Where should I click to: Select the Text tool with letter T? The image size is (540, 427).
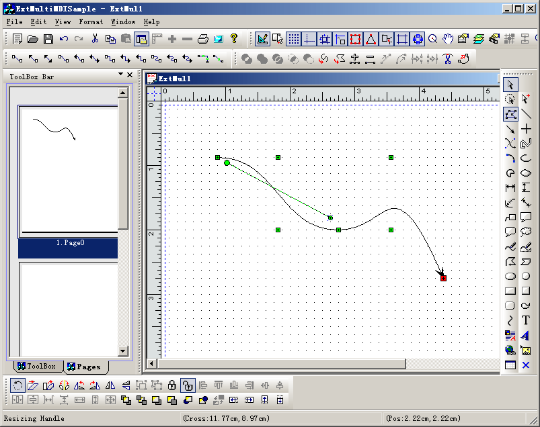526,320
